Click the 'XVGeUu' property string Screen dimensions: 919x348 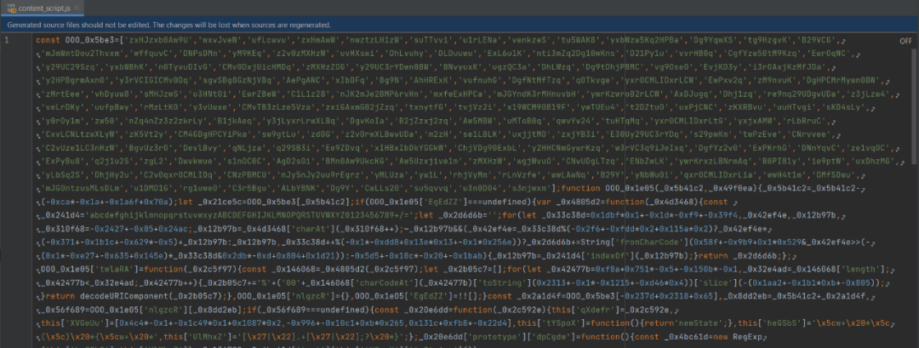tap(83, 322)
